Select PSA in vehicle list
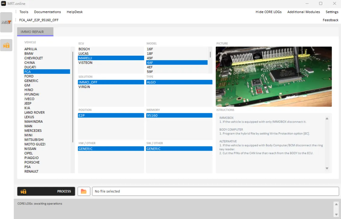The width and height of the screenshot is (341, 219). pos(47,167)
